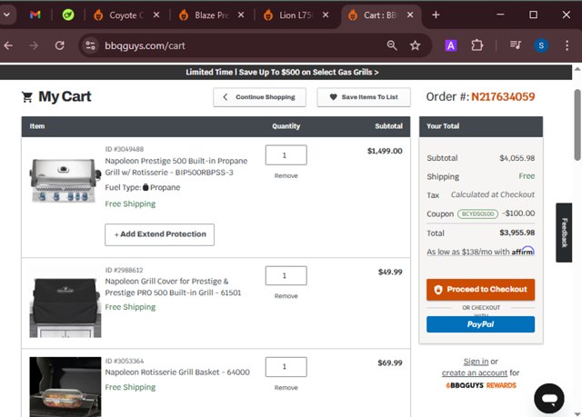The height and width of the screenshot is (417, 582).
Task: Click Add Extend Protection button
Action: pyautogui.click(x=159, y=234)
